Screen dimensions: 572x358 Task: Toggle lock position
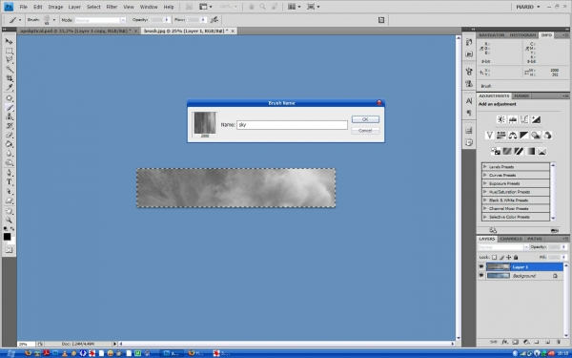[508, 258]
